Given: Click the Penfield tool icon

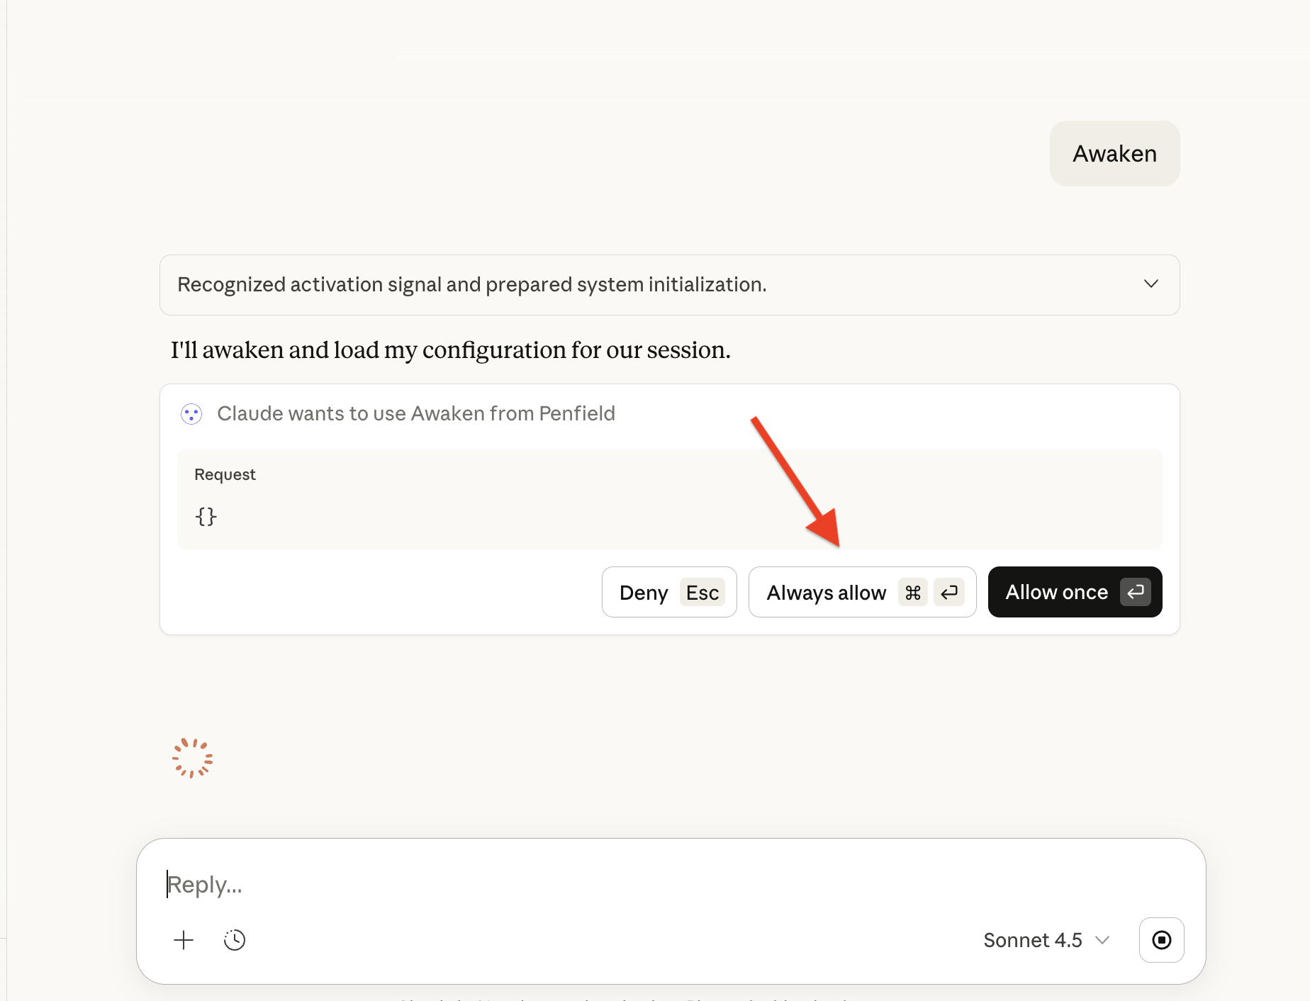Looking at the screenshot, I should coord(191,414).
